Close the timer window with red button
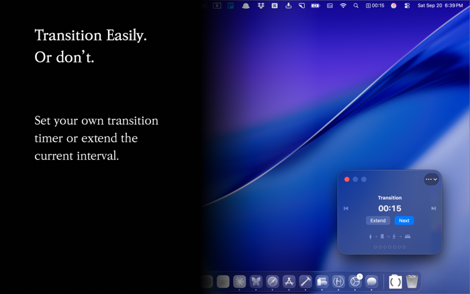The height and width of the screenshot is (294, 470). click(347, 179)
